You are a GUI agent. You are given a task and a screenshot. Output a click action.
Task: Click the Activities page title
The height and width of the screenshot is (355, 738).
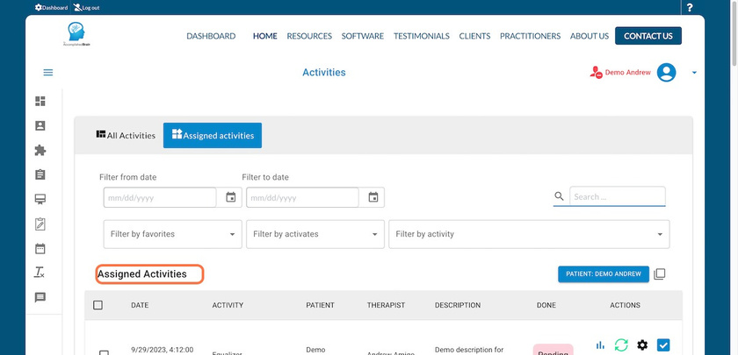(x=324, y=72)
